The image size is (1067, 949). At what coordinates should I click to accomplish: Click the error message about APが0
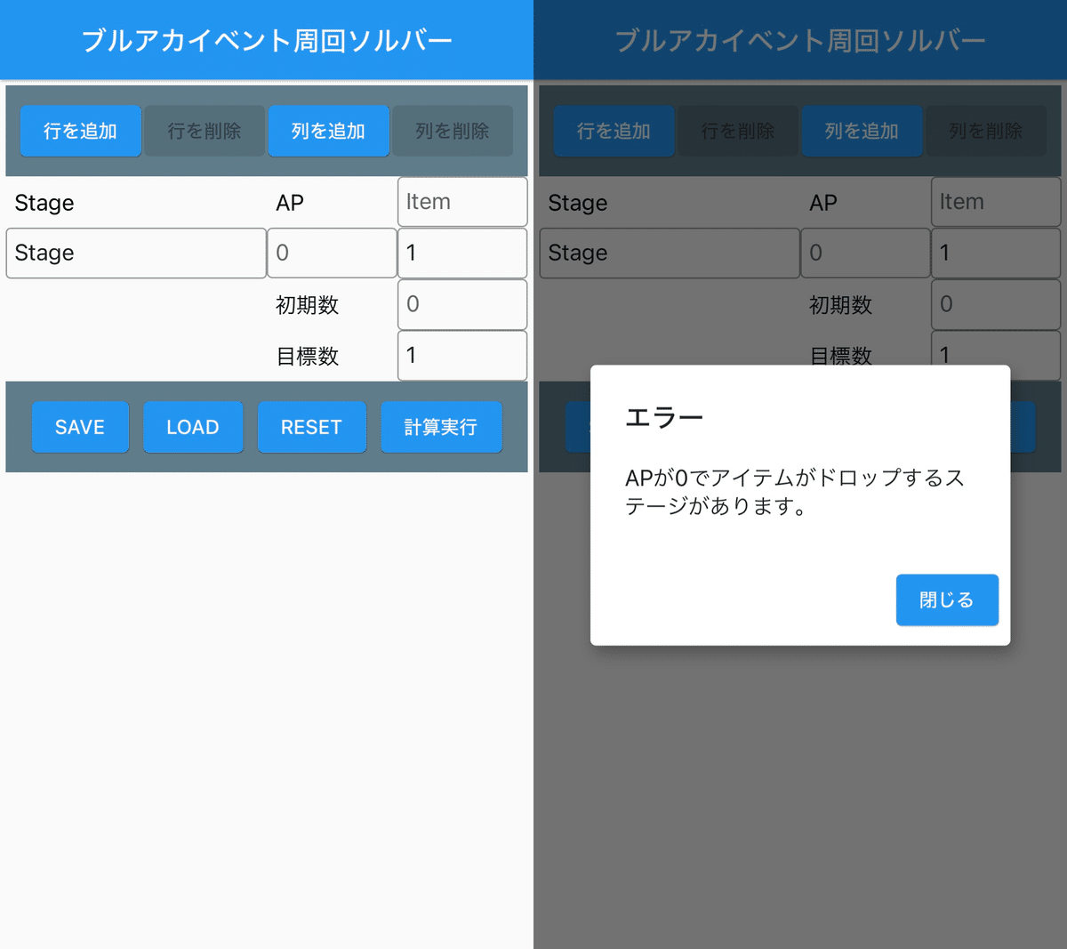tap(794, 492)
